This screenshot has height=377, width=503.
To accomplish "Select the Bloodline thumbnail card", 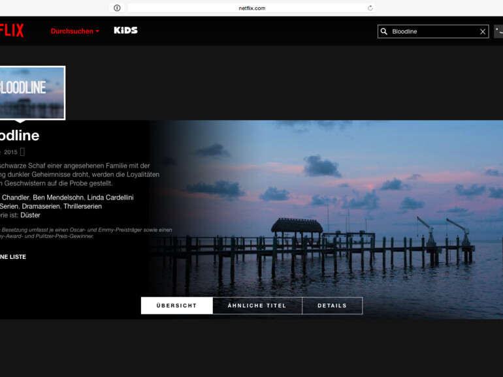I will pyautogui.click(x=33, y=93).
